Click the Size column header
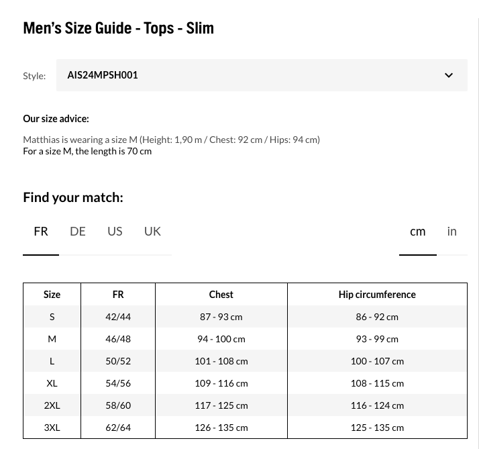The width and height of the screenshot is (479, 449). (52, 295)
